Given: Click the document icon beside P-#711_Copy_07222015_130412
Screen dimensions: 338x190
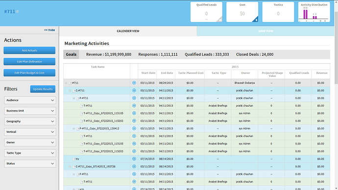Looking at the screenshot, I should point(78,129).
